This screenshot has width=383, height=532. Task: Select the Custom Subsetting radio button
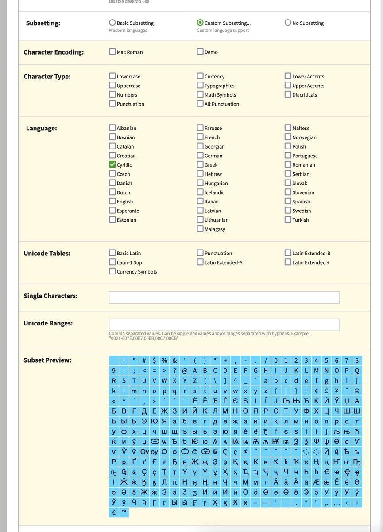click(200, 23)
